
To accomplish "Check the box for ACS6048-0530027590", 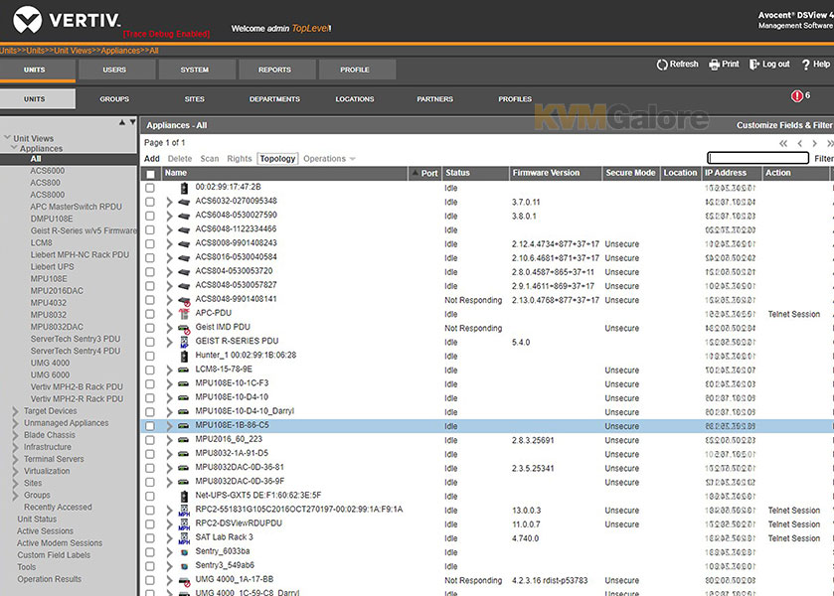I will tap(150, 216).
